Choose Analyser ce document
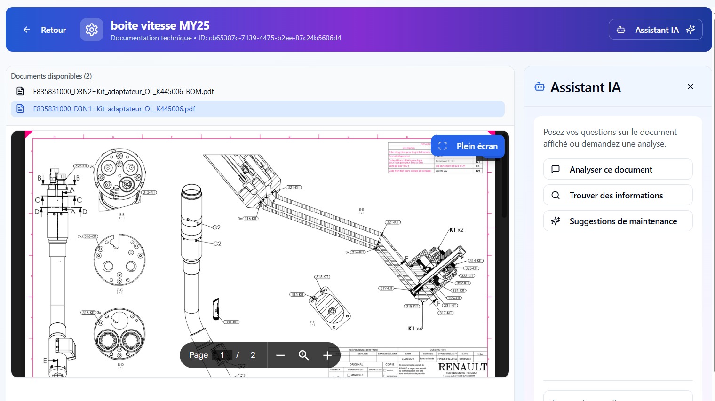The image size is (715, 401). tap(618, 169)
